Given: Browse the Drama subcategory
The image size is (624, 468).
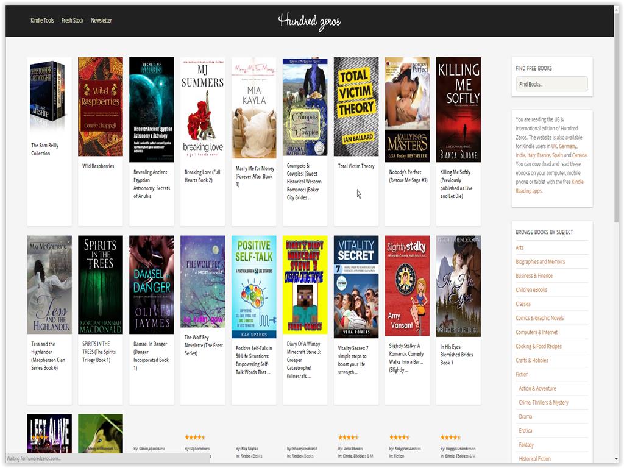Looking at the screenshot, I should [x=525, y=417].
